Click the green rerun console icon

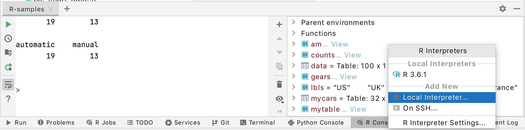pos(8,67)
